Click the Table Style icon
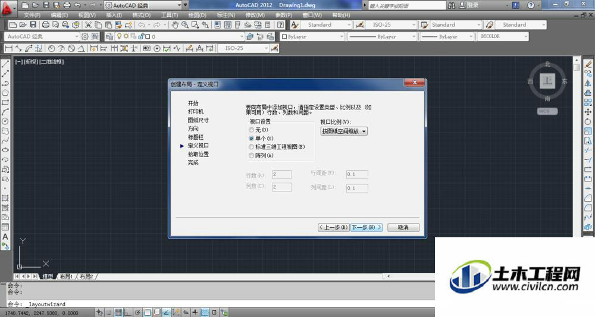The width and height of the screenshot is (595, 317). [424, 24]
